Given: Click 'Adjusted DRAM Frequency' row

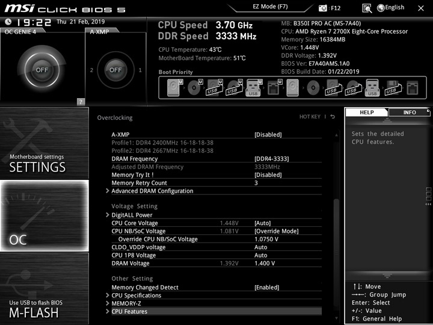Looking at the screenshot, I should [216, 167].
